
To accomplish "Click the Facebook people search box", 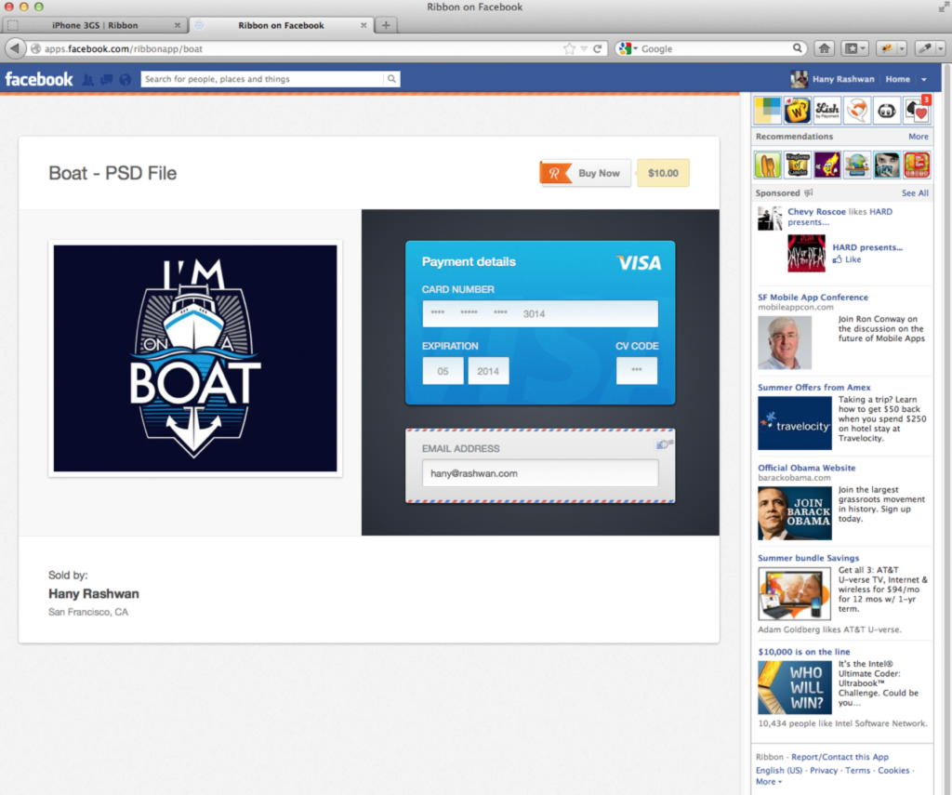I will (262, 79).
